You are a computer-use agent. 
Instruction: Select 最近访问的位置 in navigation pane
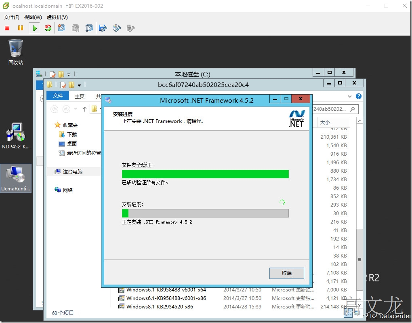(x=80, y=153)
